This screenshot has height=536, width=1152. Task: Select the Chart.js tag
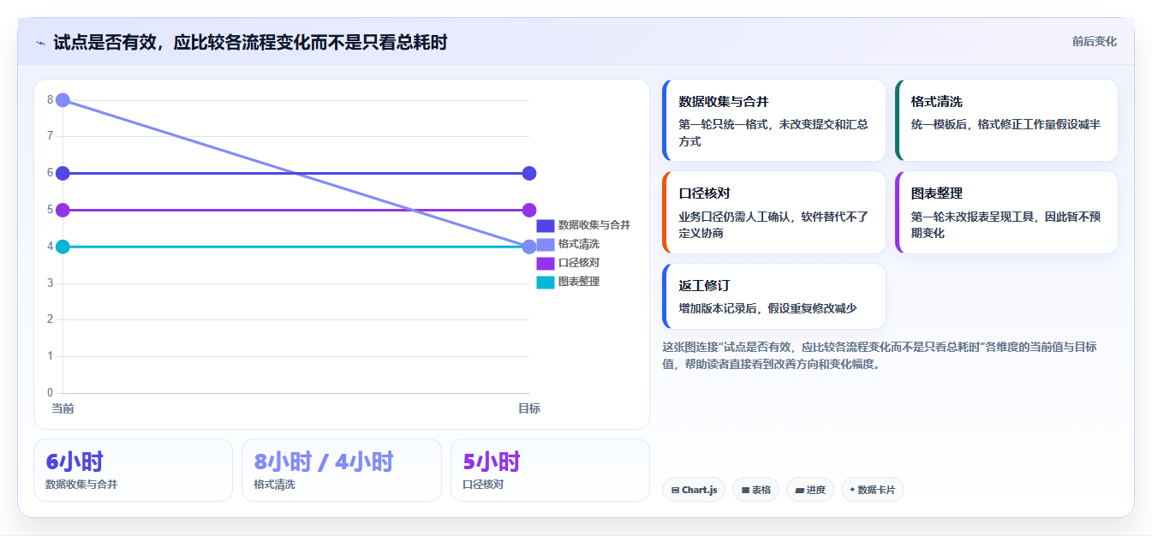click(x=694, y=490)
